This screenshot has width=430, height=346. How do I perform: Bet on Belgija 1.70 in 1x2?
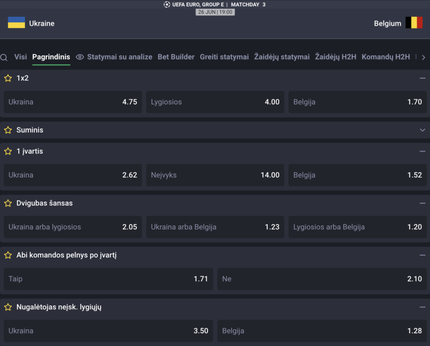coord(358,102)
